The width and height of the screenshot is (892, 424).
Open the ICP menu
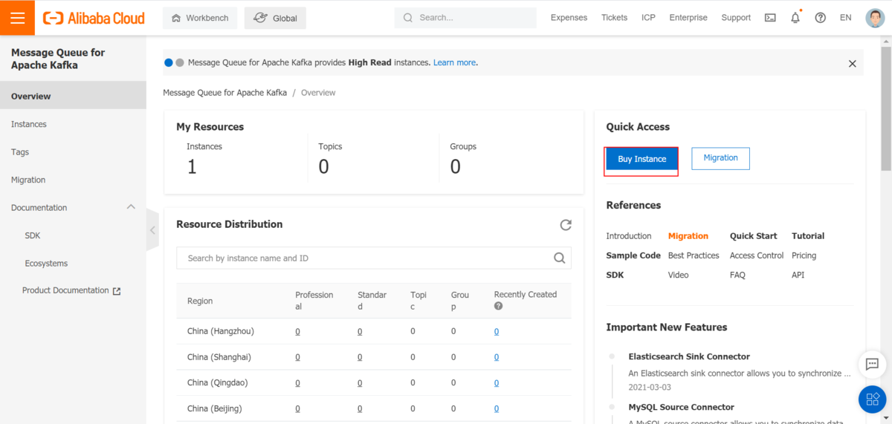point(648,18)
